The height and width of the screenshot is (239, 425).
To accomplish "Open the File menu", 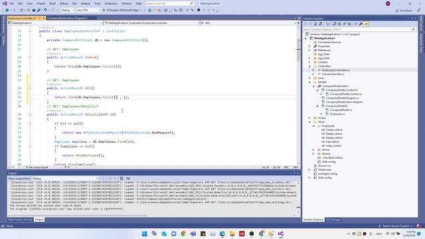I will click(11, 3).
